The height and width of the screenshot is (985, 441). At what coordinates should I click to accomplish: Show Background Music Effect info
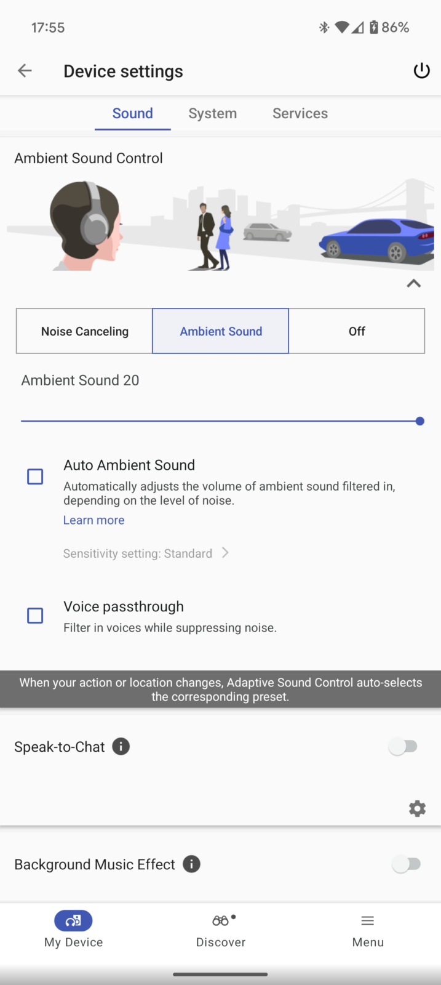tap(192, 864)
